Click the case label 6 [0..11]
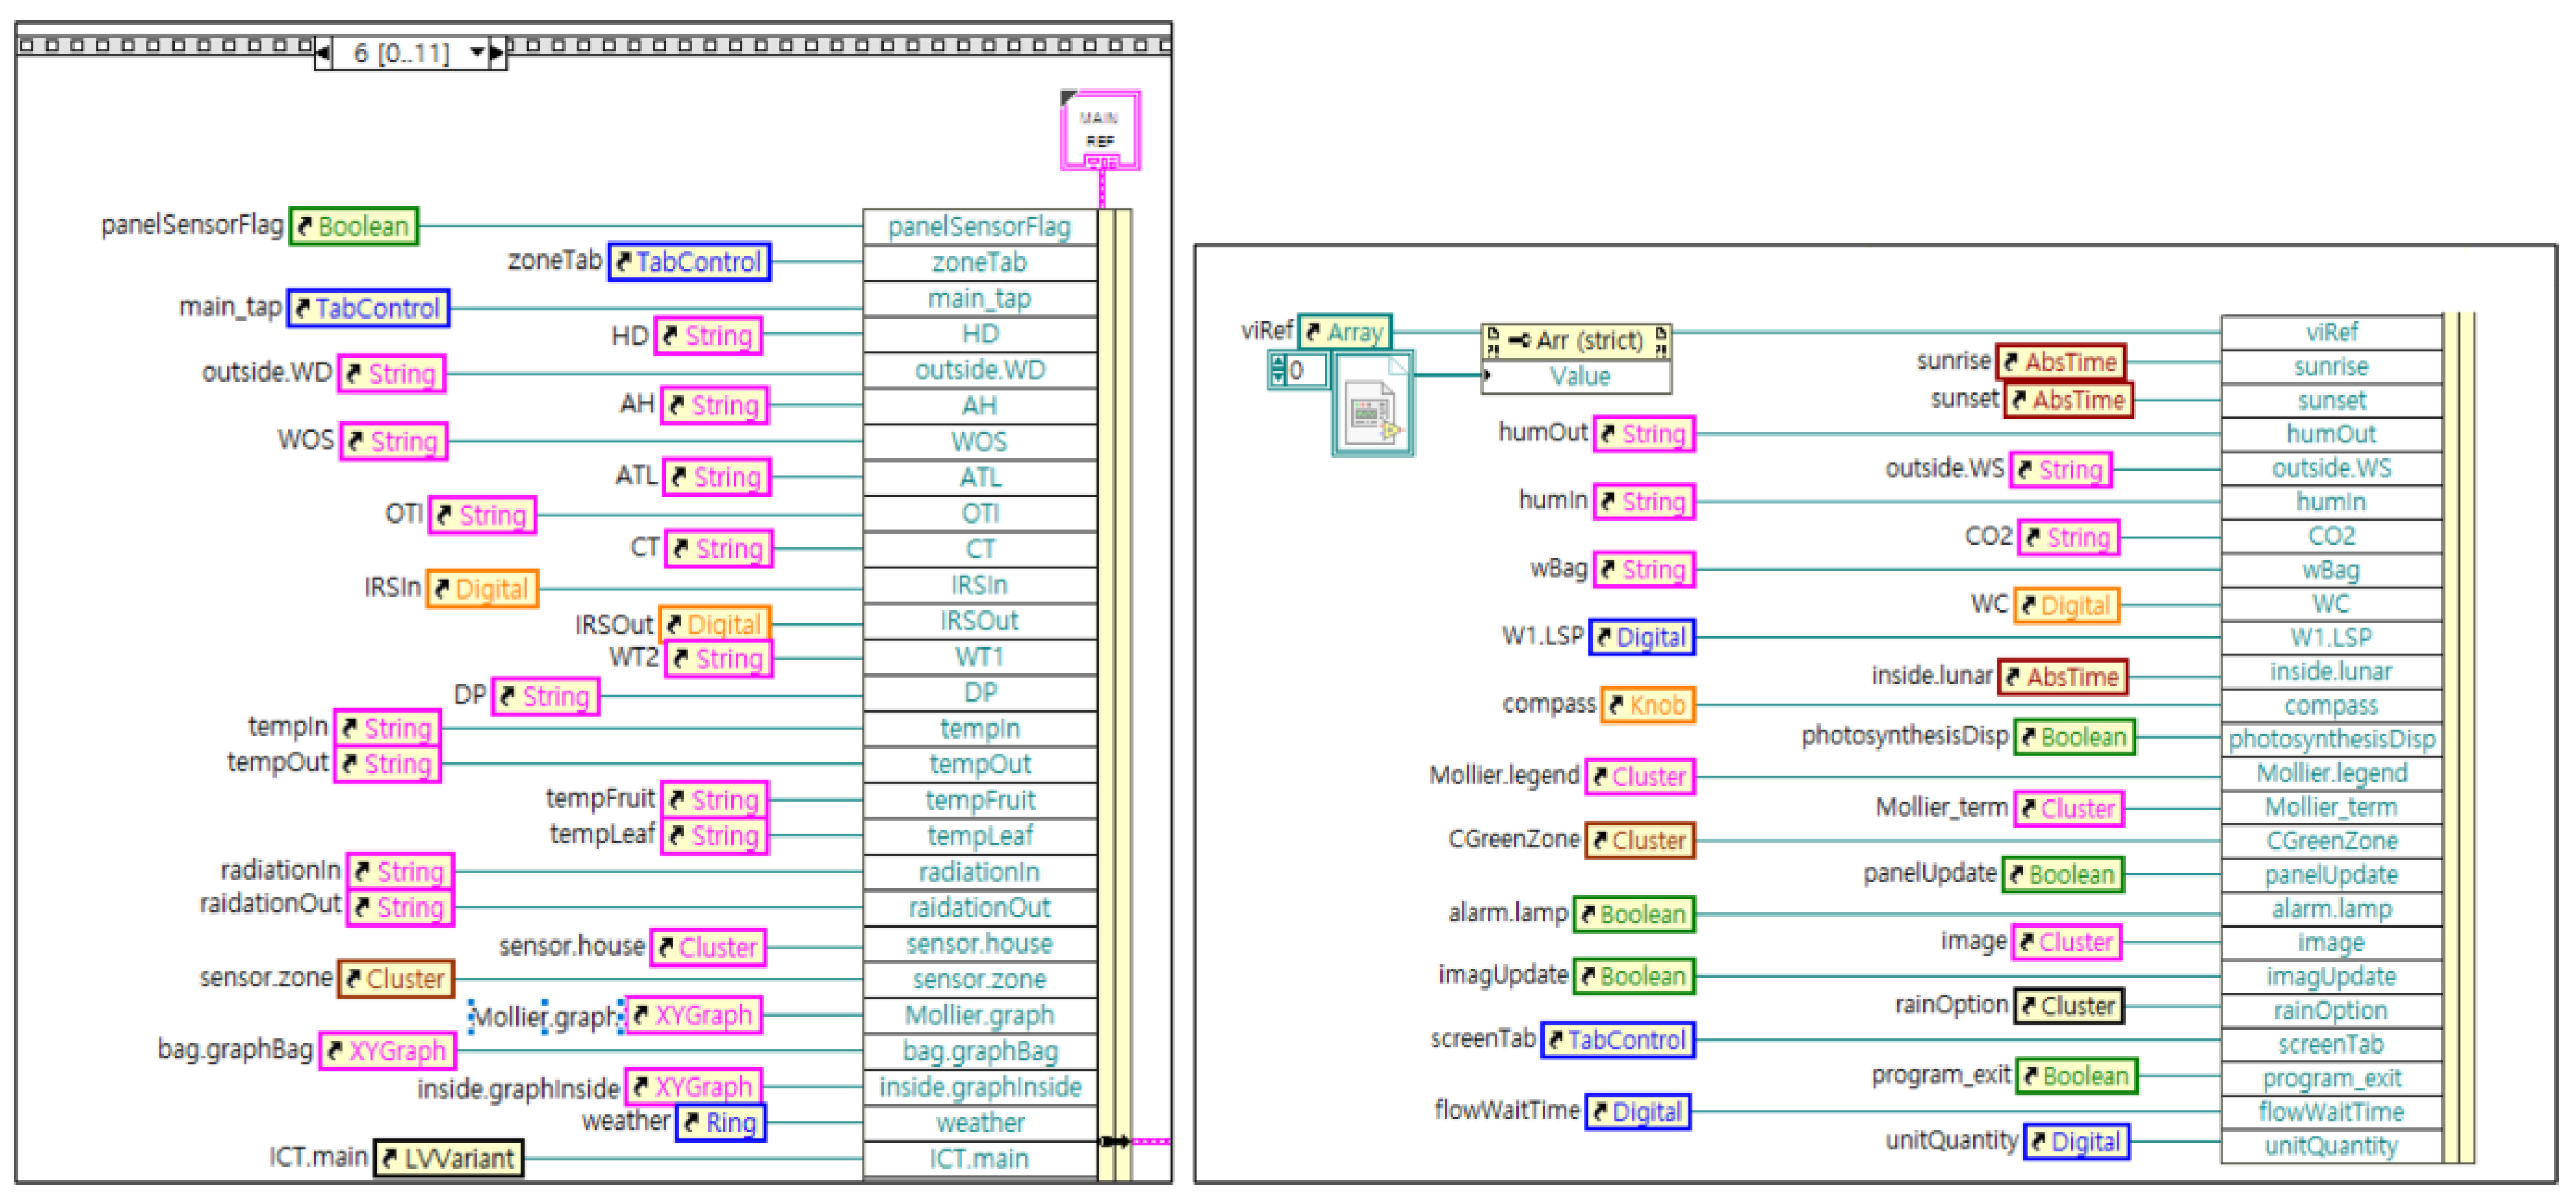The height and width of the screenshot is (1202, 2576). 401,52
